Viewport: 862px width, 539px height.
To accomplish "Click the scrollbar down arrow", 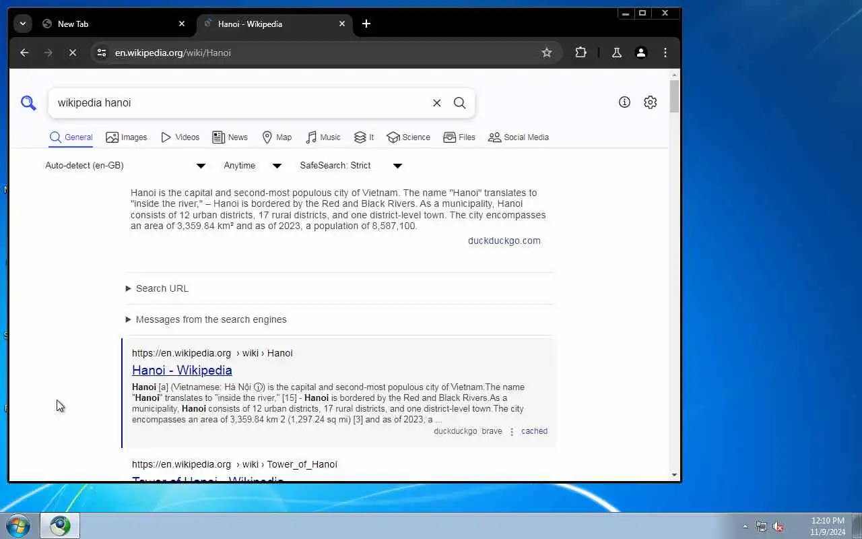I will [x=674, y=475].
